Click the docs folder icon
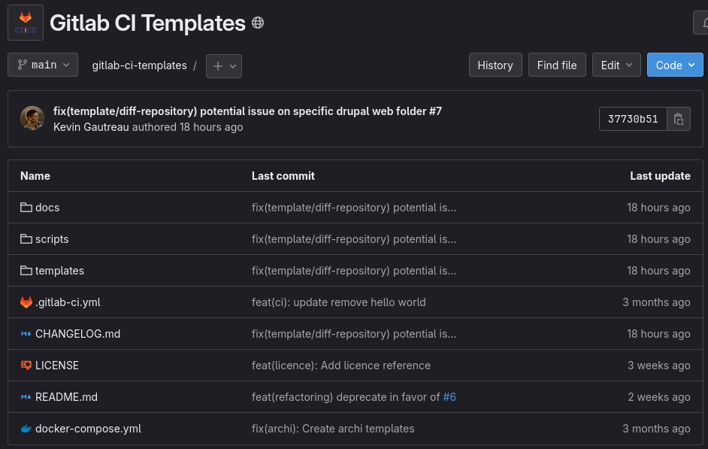This screenshot has width=708, height=449. point(26,208)
